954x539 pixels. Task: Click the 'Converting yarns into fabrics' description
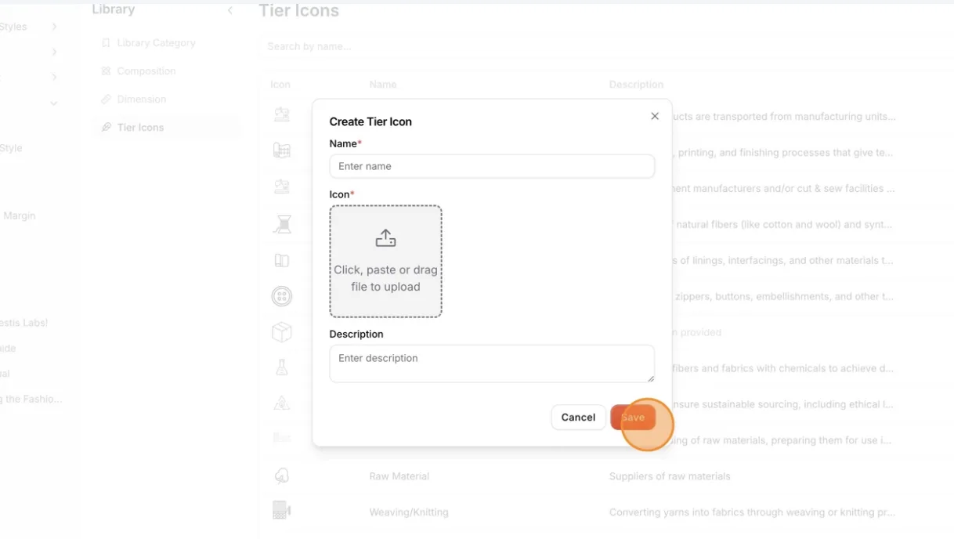point(752,512)
